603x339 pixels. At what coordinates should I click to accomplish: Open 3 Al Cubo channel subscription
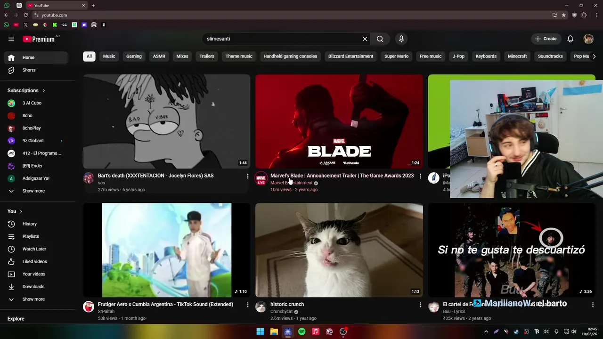click(36, 103)
